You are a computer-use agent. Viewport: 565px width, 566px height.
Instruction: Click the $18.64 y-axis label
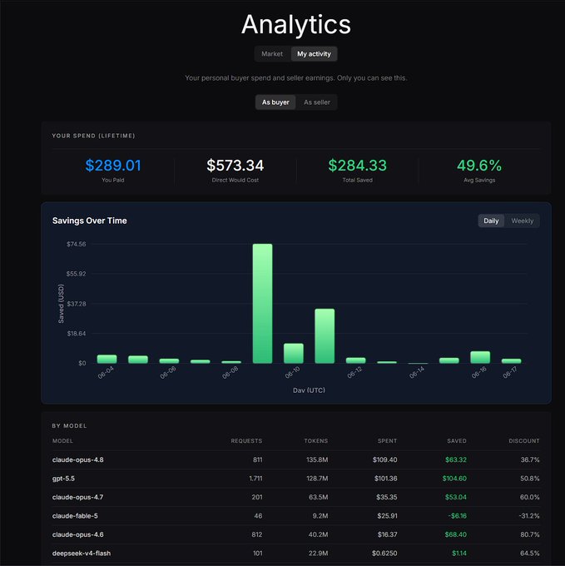pyautogui.click(x=77, y=333)
